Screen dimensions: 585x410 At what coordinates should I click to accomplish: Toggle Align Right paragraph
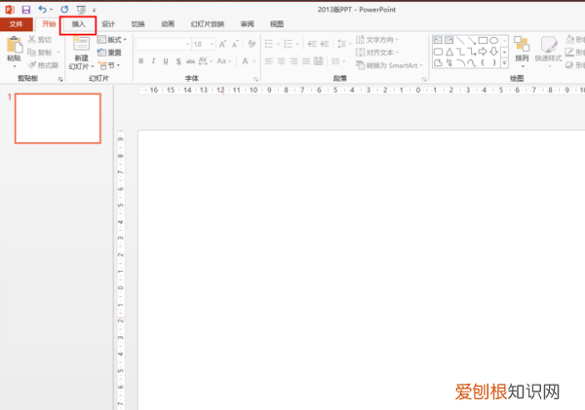293,61
